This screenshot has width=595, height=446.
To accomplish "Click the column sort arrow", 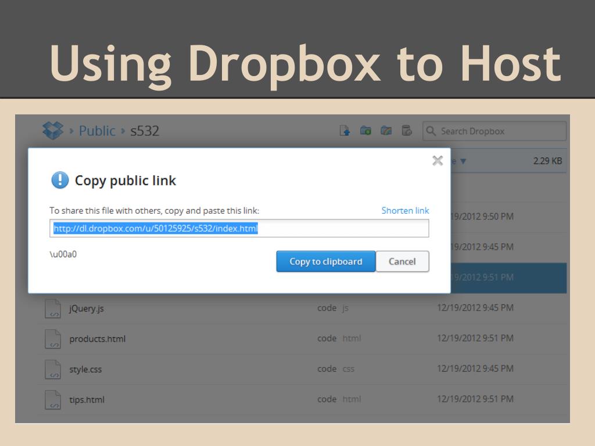I will [x=463, y=161].
